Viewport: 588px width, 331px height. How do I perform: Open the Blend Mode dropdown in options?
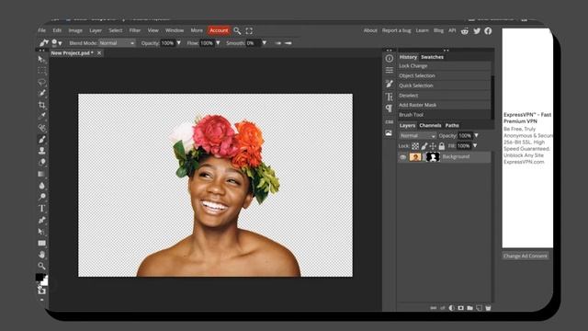[118, 43]
